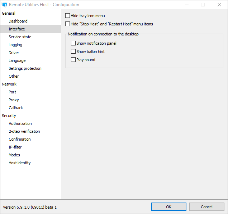The width and height of the screenshot is (228, 214).
Task: Toggle the Play sound checkbox
Action: tap(73, 60)
